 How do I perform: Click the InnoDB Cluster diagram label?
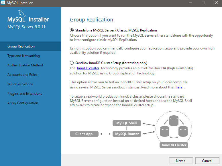point(174,145)
